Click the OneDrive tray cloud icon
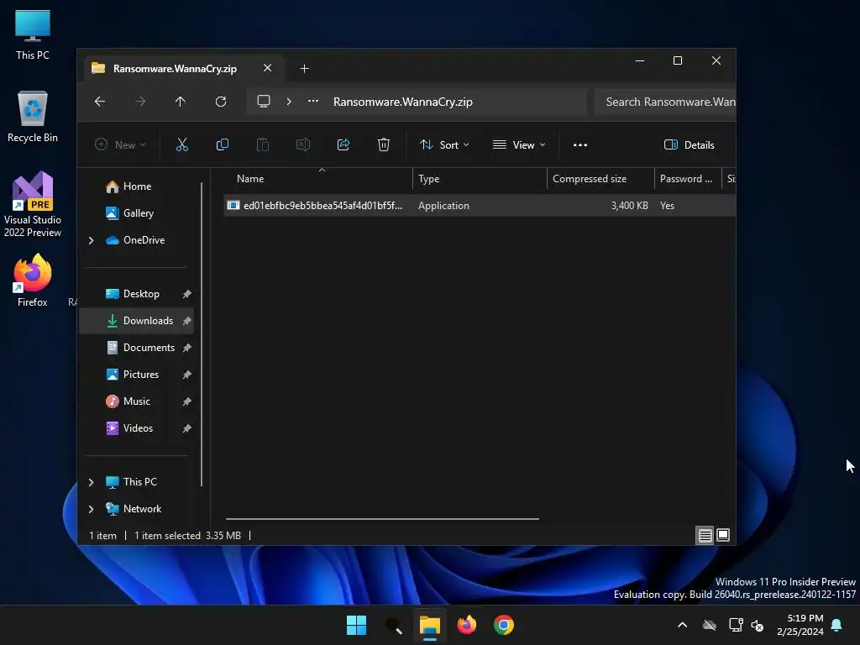 tap(710, 625)
